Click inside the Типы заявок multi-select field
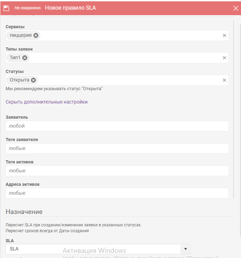Viewport: 241px width, 258px height. coord(125,58)
